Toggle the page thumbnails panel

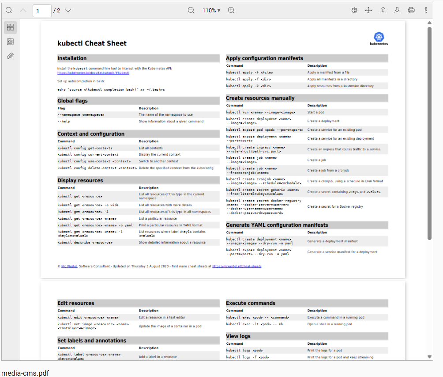[10, 27]
